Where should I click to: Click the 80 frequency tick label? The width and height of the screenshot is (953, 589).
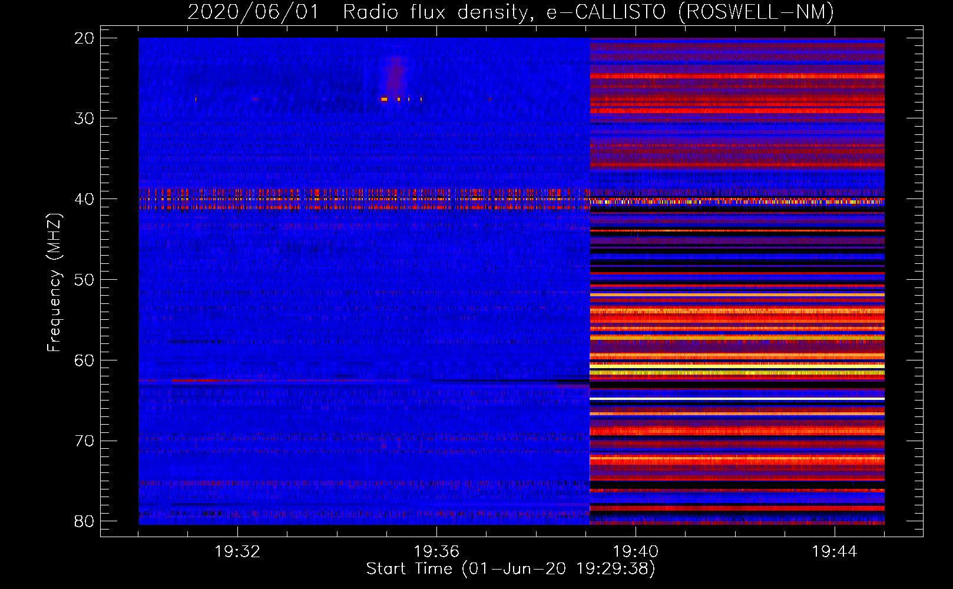(x=85, y=521)
